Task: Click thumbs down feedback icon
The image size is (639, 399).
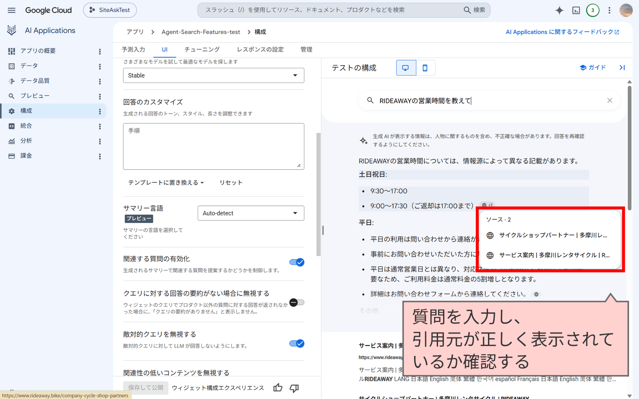Action: coord(294,388)
